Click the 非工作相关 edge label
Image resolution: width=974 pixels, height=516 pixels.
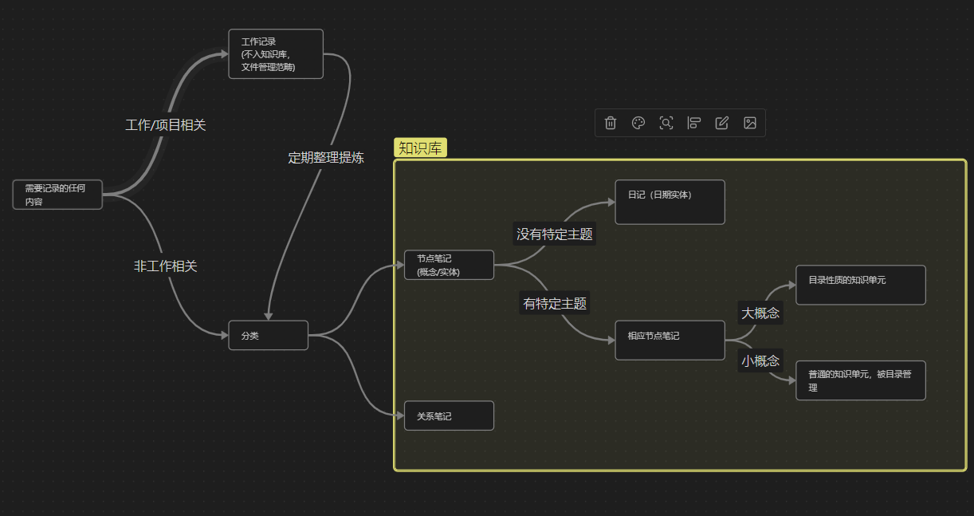[x=165, y=266]
